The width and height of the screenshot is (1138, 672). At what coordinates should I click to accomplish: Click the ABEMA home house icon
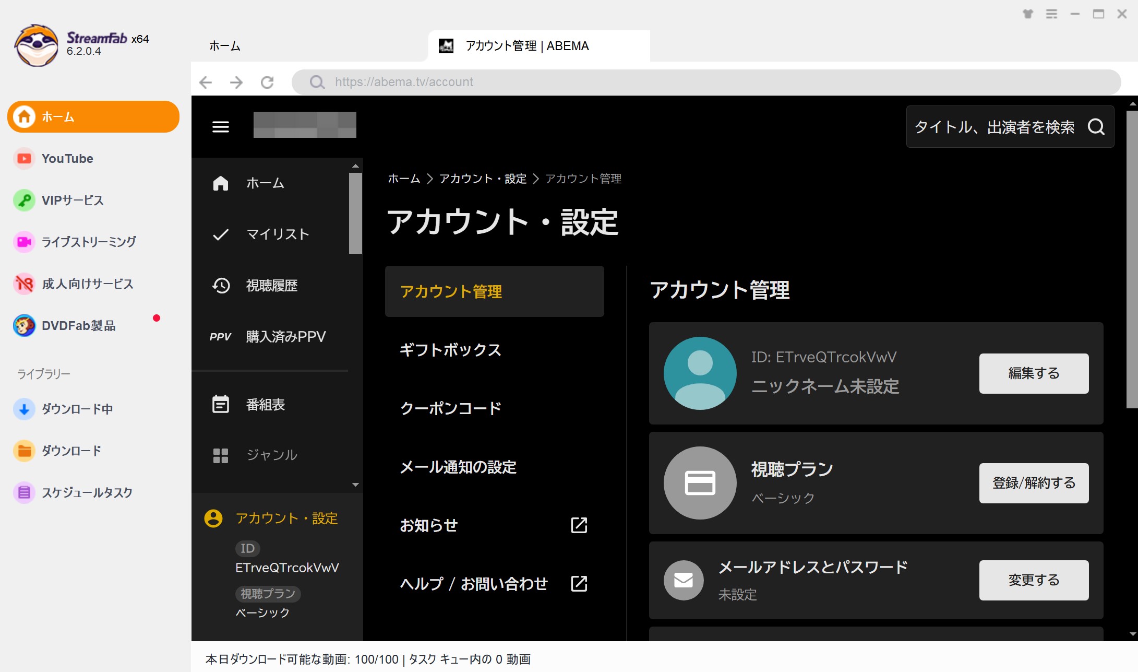[x=221, y=183]
